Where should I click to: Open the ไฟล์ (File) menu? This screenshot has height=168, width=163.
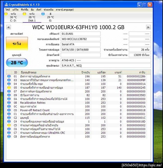pos(8,10)
